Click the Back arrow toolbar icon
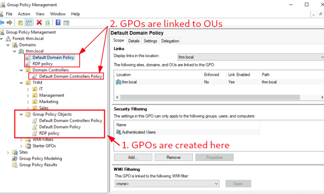The image size is (324, 194). click(x=2, y=23)
